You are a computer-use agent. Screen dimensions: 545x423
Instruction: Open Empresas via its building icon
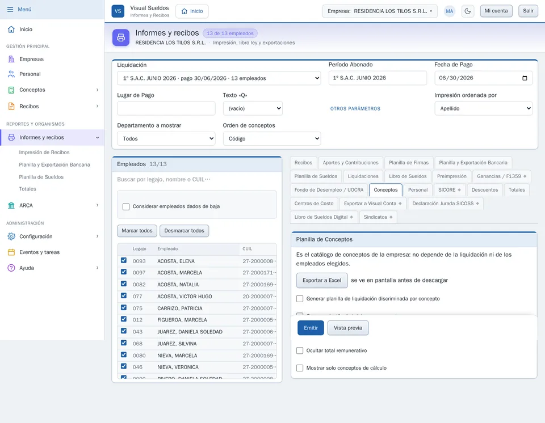pos(11,59)
